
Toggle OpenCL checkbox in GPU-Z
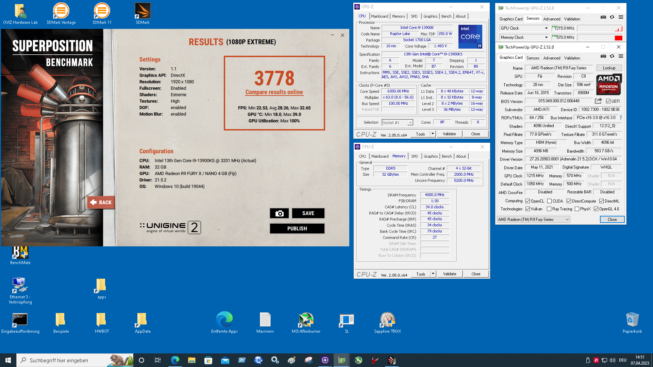point(528,201)
